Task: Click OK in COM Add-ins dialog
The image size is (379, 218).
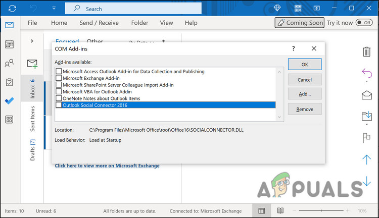Action: pos(305,65)
